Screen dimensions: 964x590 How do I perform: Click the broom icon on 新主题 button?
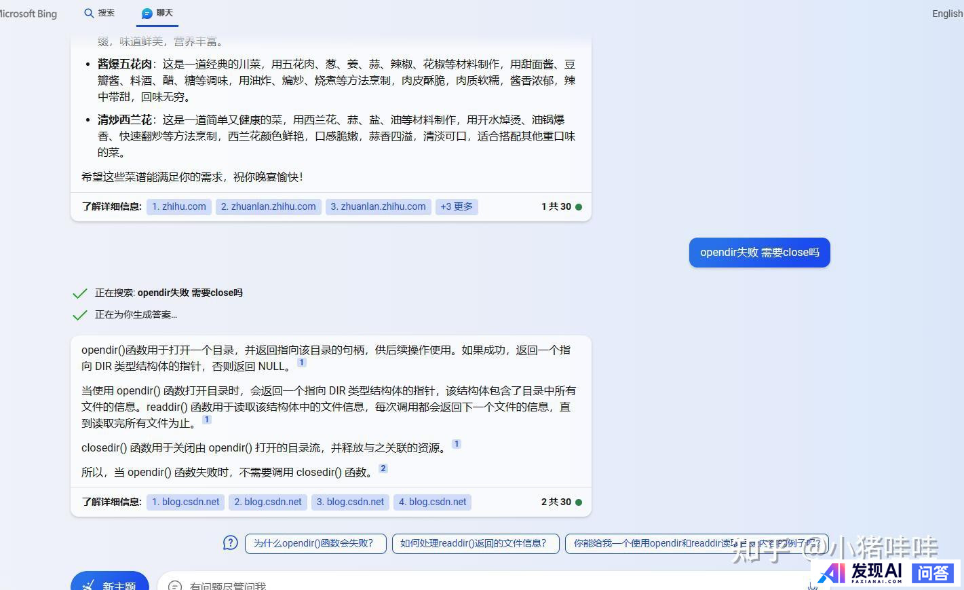(x=88, y=584)
